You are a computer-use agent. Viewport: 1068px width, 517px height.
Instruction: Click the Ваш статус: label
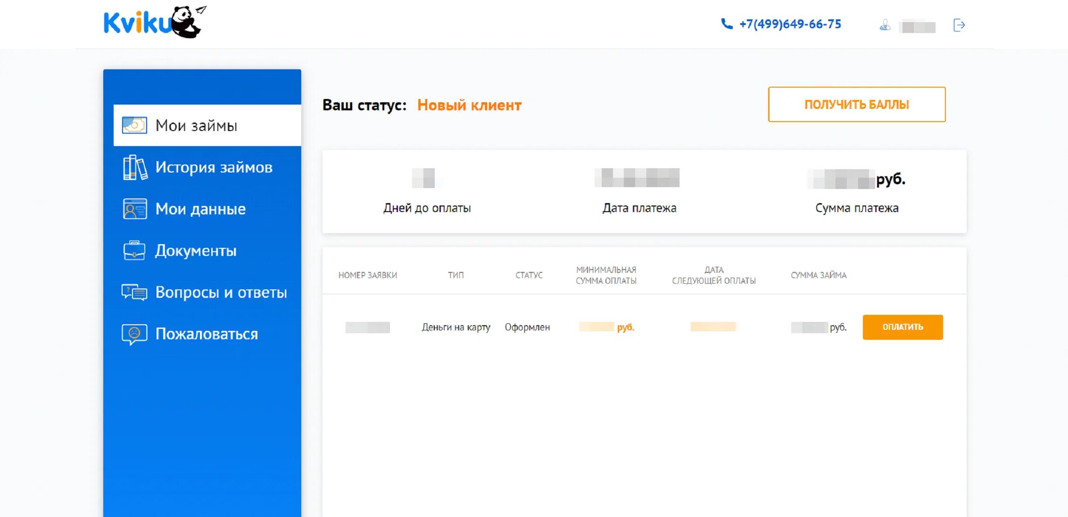364,105
